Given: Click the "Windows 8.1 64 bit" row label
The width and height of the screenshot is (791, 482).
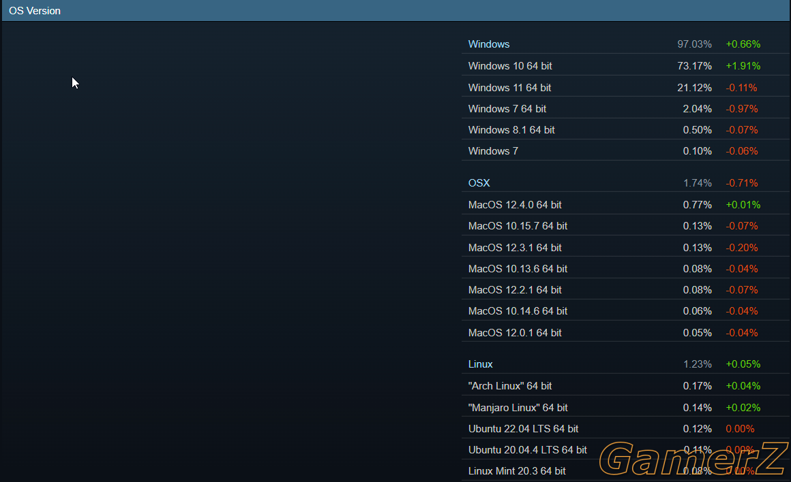Looking at the screenshot, I should [x=511, y=130].
